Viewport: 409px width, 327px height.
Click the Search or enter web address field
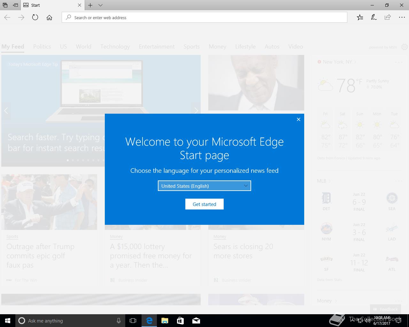pyautogui.click(x=204, y=18)
